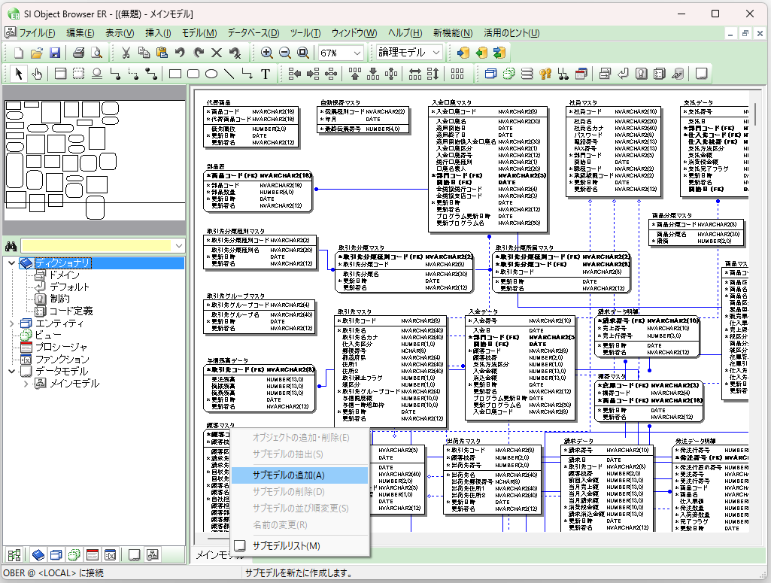The width and height of the screenshot is (771, 583).
Task: Choose the entity creation tool
Action: click(60, 74)
